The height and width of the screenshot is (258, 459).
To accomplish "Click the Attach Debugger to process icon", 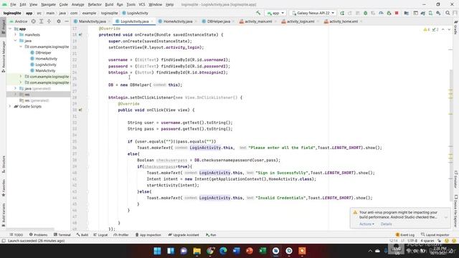I will [x=389, y=13].
